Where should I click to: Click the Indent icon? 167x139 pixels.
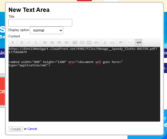(66, 42)
